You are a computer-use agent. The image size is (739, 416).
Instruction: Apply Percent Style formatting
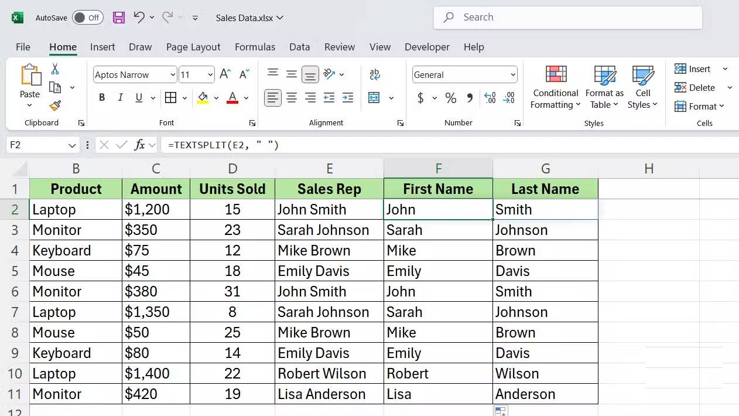point(450,98)
